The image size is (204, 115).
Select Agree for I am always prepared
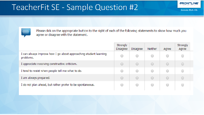pos(168,78)
